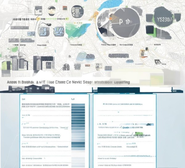Select the "Y523U/" text label
This screenshot has width=185, height=168.
coord(164,19)
